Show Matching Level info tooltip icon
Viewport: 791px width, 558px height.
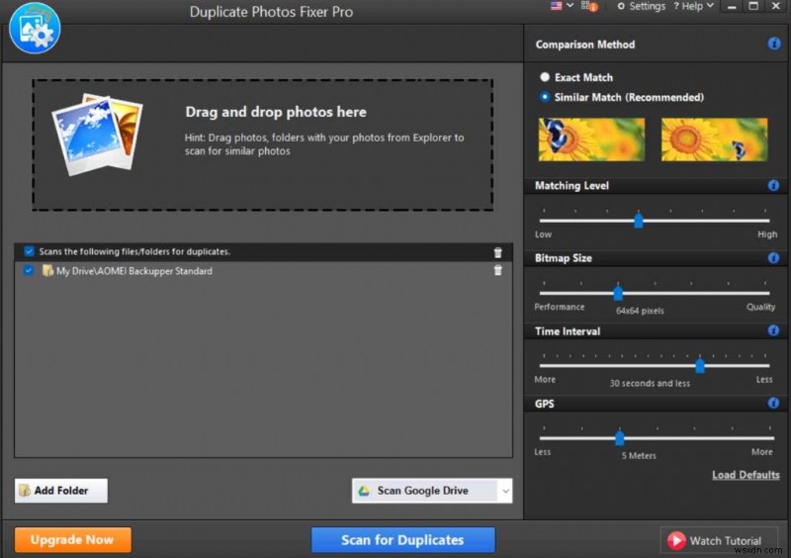[x=773, y=185]
